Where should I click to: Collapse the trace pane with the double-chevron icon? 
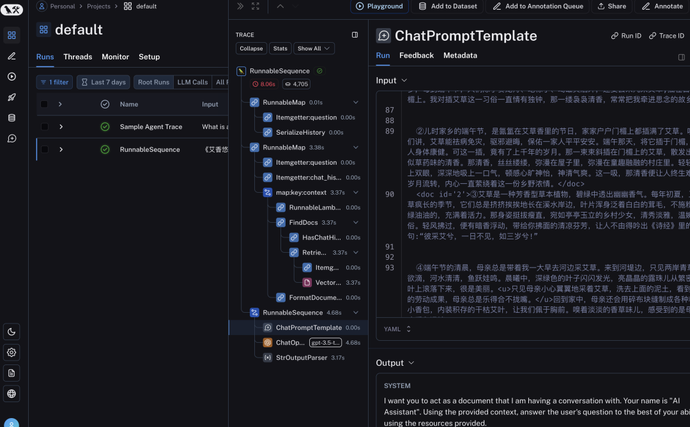(x=240, y=6)
